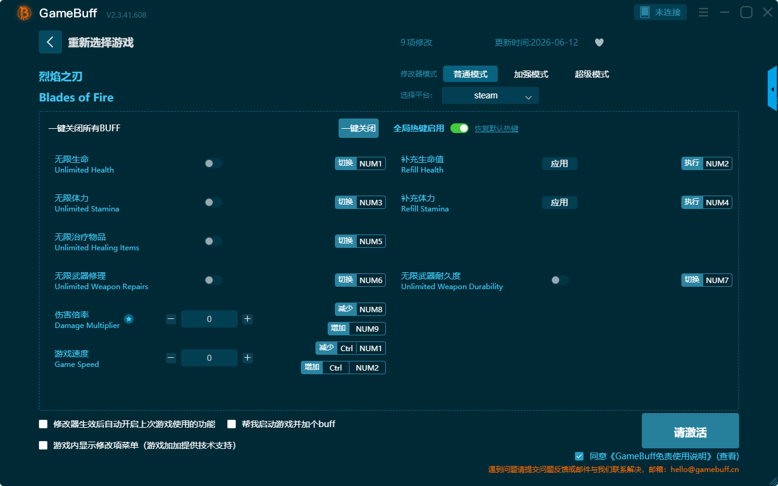Image resolution: width=778 pixels, height=486 pixels.
Task: Click minus to decrease Damage Multiplier
Action: coord(171,319)
